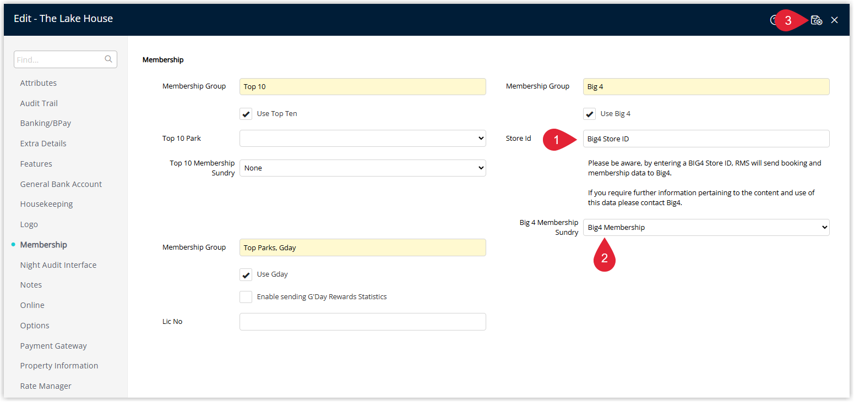Open Rate Manager section
854x402 pixels.
pyautogui.click(x=46, y=386)
